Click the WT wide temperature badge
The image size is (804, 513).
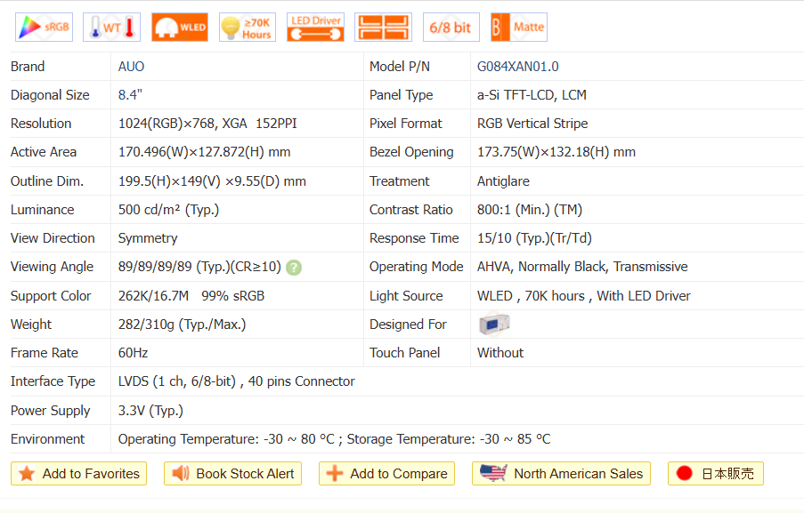[111, 28]
